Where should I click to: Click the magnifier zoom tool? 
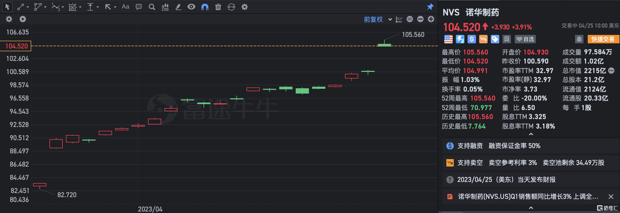pos(152,7)
